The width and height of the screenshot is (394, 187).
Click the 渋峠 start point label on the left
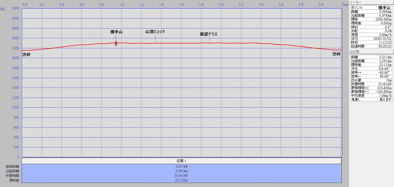pyautogui.click(x=26, y=54)
